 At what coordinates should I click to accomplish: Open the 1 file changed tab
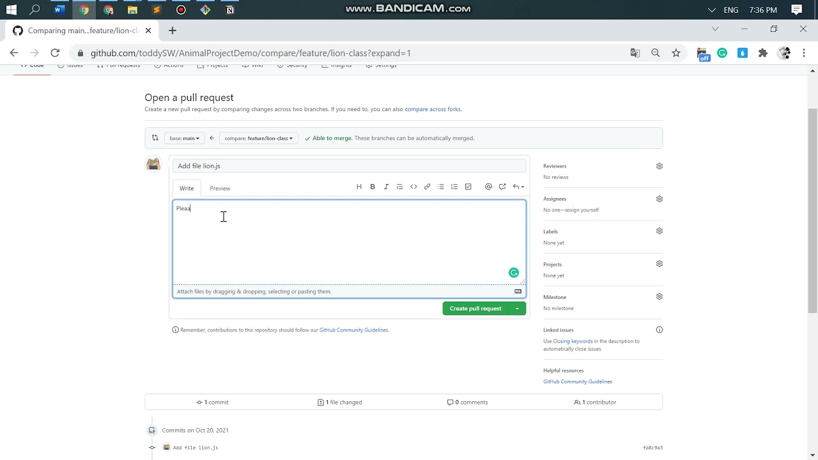[x=339, y=402]
